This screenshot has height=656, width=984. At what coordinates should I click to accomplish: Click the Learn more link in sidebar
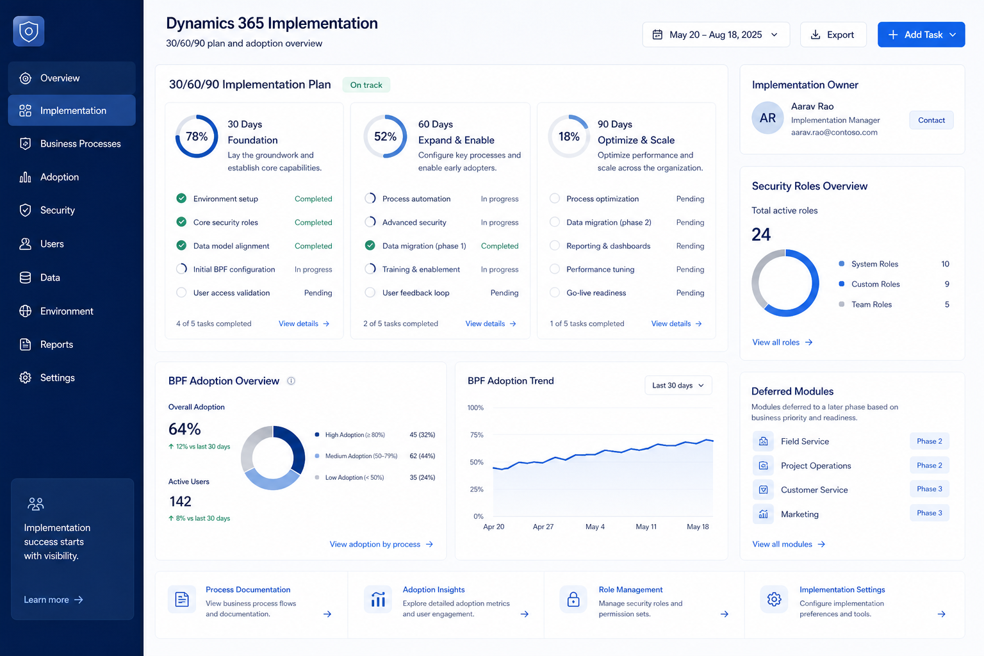pos(53,600)
